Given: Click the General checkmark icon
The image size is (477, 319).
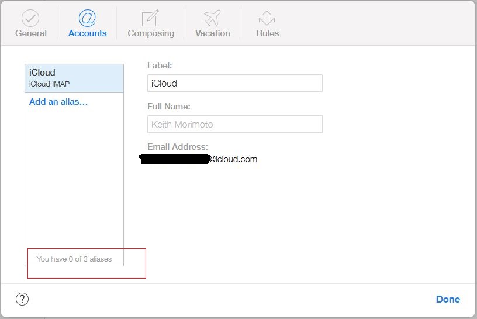Looking at the screenshot, I should pyautogui.click(x=30, y=18).
